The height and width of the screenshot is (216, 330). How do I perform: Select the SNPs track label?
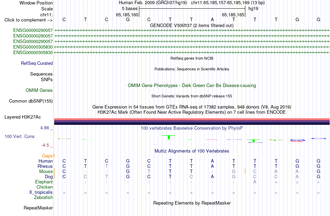[x=47, y=80]
